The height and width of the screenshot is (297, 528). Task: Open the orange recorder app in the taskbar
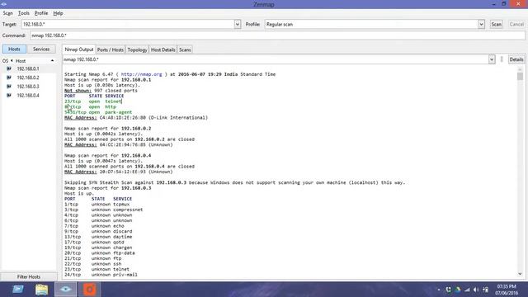point(89,290)
